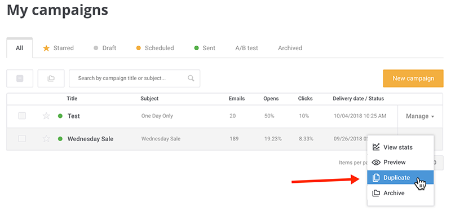Click the green status dot of Test campaign
Viewport: 451px width, 215px height.
60,116
